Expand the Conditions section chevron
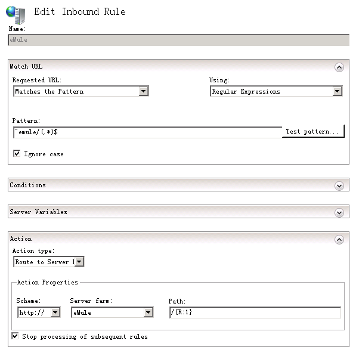 [339, 186]
